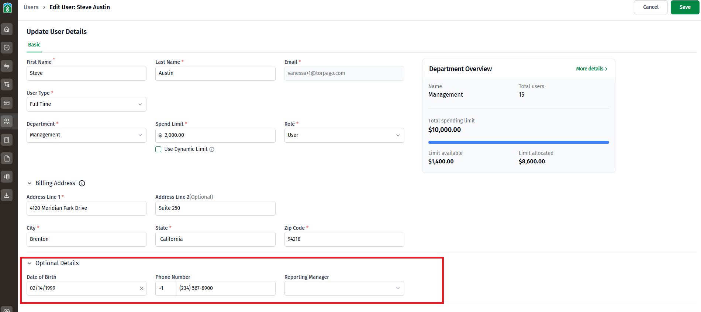
Task: Click the Zip Code field
Action: 344,239
